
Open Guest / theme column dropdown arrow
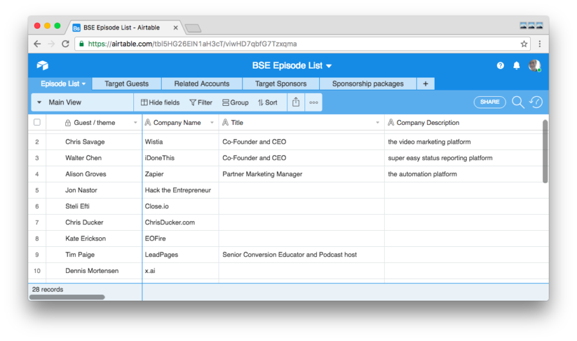coord(135,122)
